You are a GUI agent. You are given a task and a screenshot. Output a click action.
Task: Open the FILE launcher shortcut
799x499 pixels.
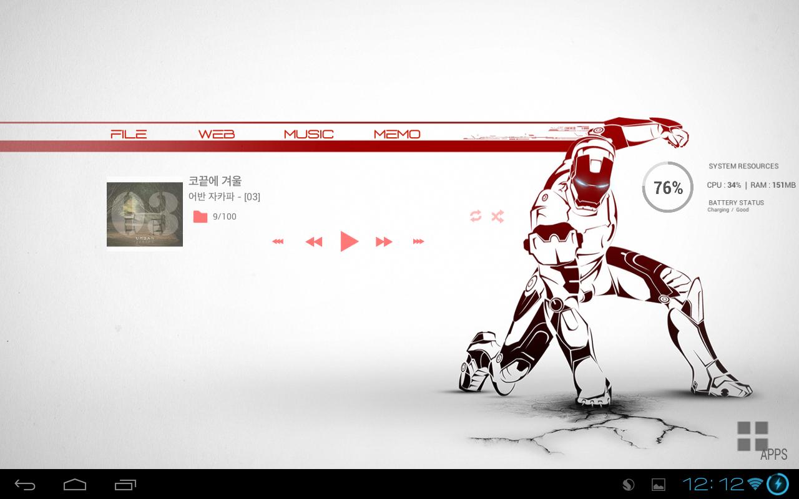(x=129, y=134)
